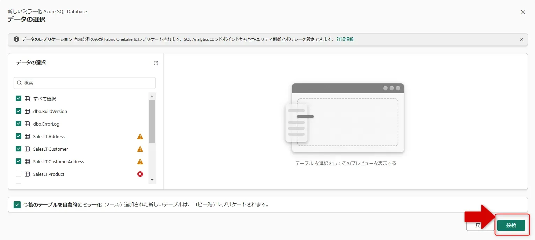Image resolution: width=535 pixels, height=240 pixels.
Task: Disable automatic mirroring of future tables
Action: [x=17, y=204]
